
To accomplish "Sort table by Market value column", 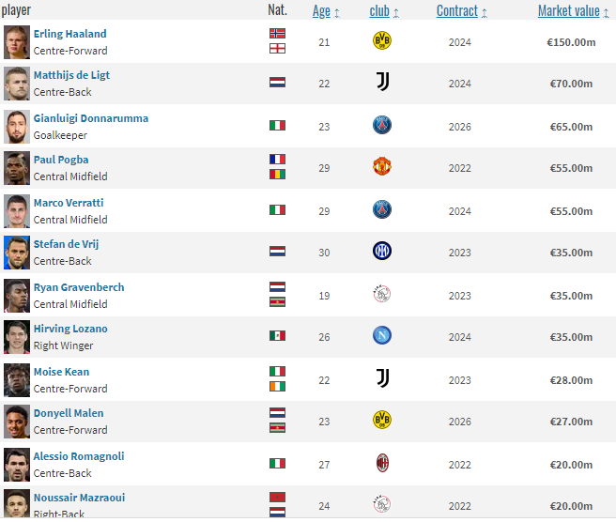I will click(568, 11).
